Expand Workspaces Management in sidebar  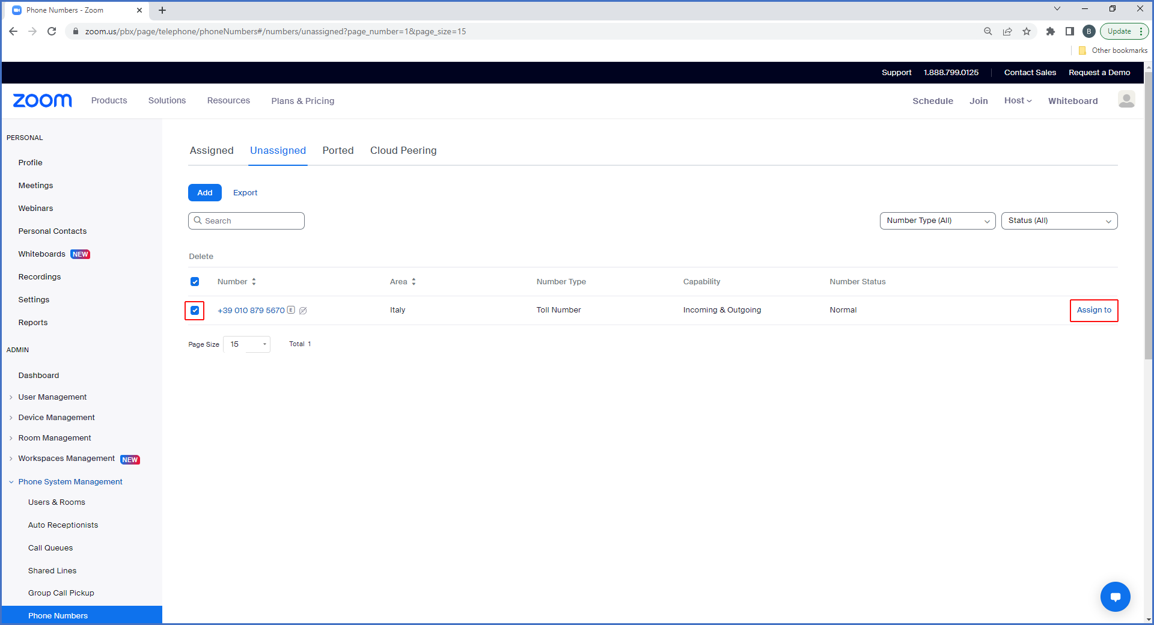pos(66,459)
